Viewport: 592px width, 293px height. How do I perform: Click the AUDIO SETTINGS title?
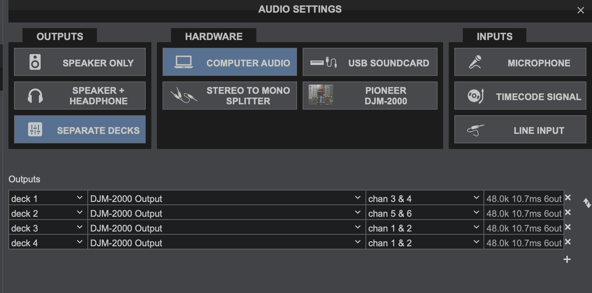click(300, 9)
